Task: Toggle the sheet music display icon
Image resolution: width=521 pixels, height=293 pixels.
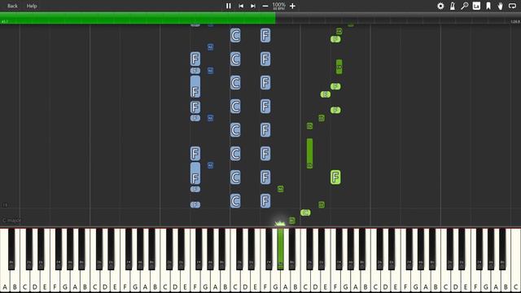Action: pos(476,6)
